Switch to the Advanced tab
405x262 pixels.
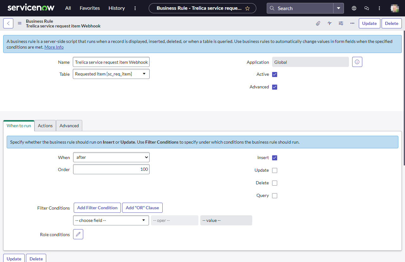coord(69,126)
